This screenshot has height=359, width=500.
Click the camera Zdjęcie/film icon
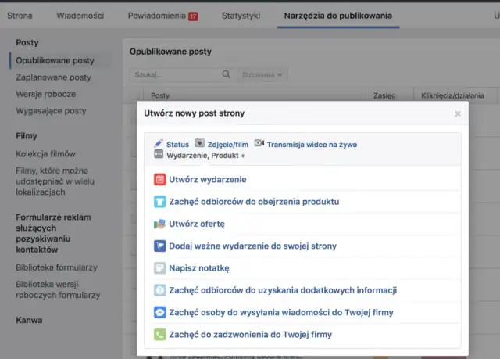[x=200, y=143]
